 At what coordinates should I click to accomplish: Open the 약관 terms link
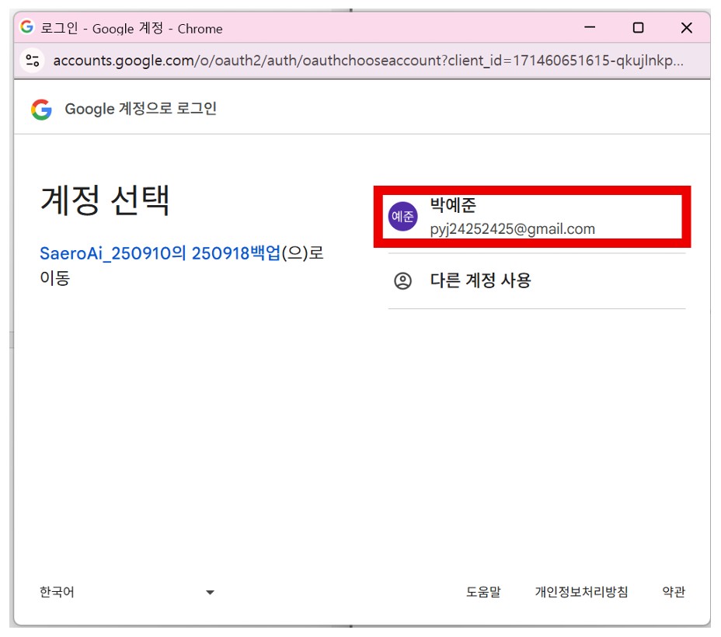coord(674,591)
